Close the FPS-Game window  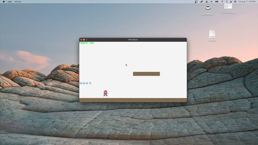81,40
